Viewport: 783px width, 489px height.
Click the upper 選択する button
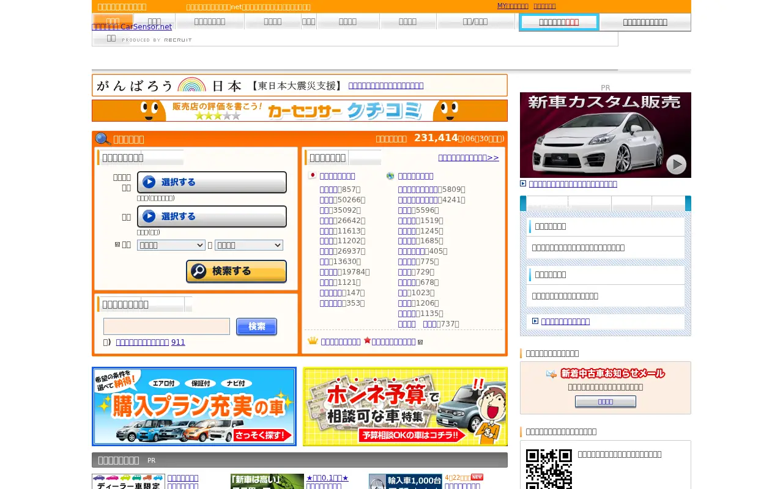[x=212, y=182]
